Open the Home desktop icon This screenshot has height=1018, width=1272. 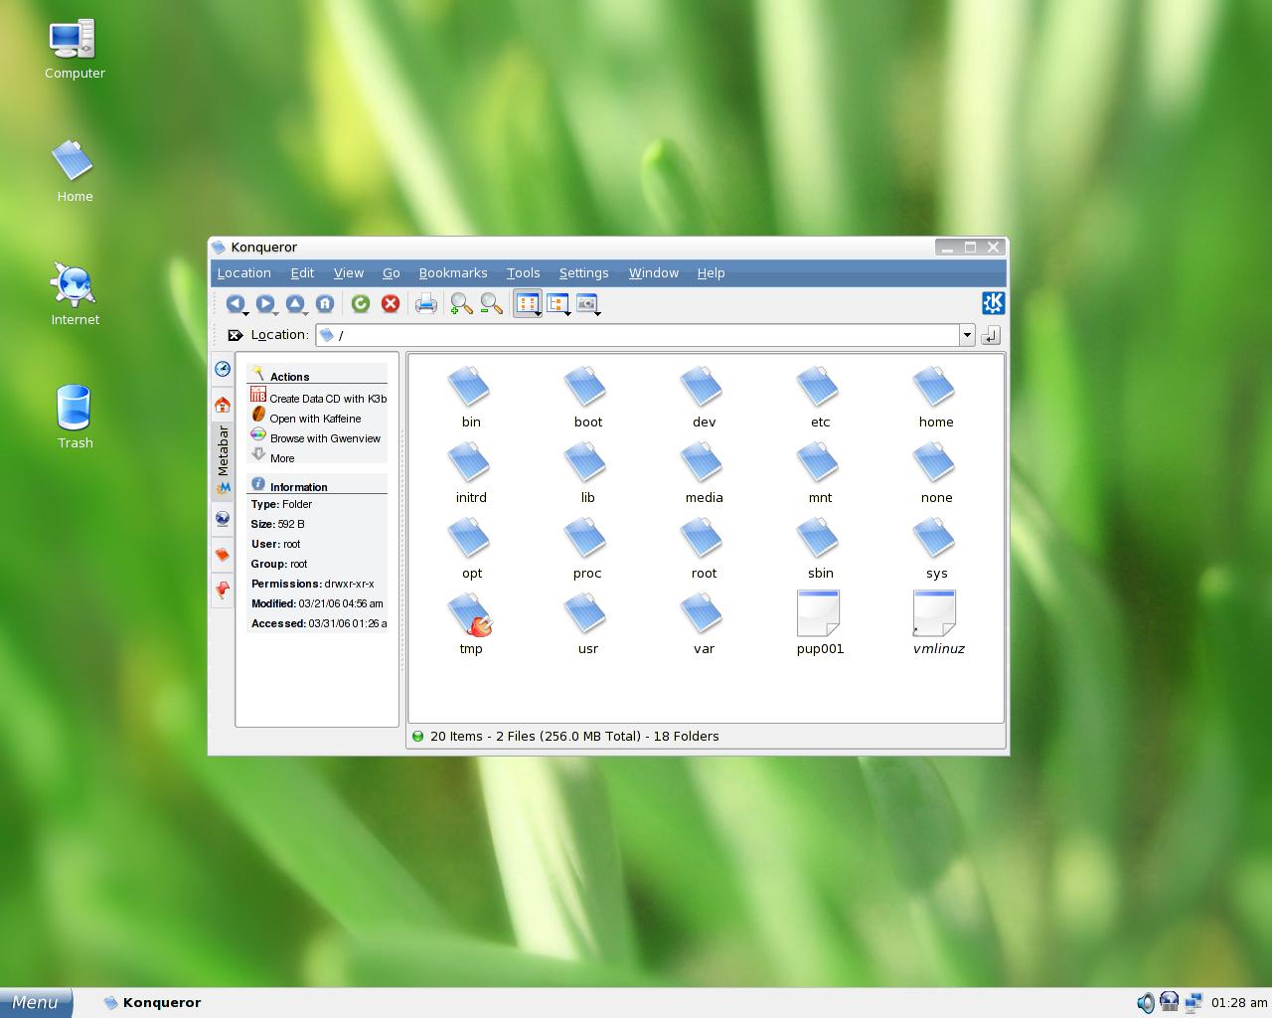[x=75, y=172]
